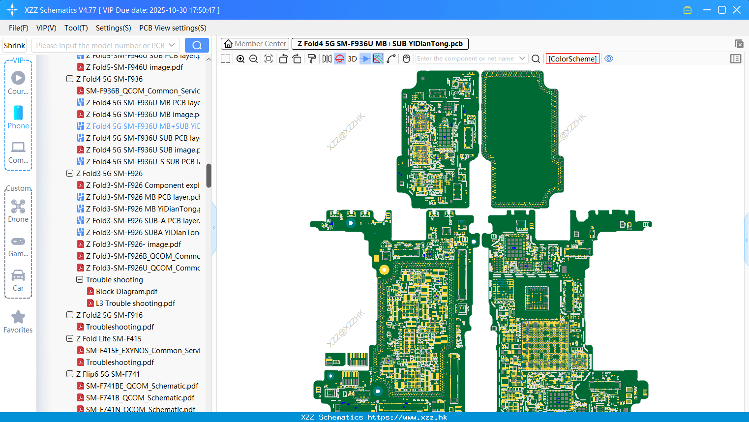This screenshot has height=422, width=749.
Task: Rotate the board counterclockwise
Action: (x=283, y=59)
